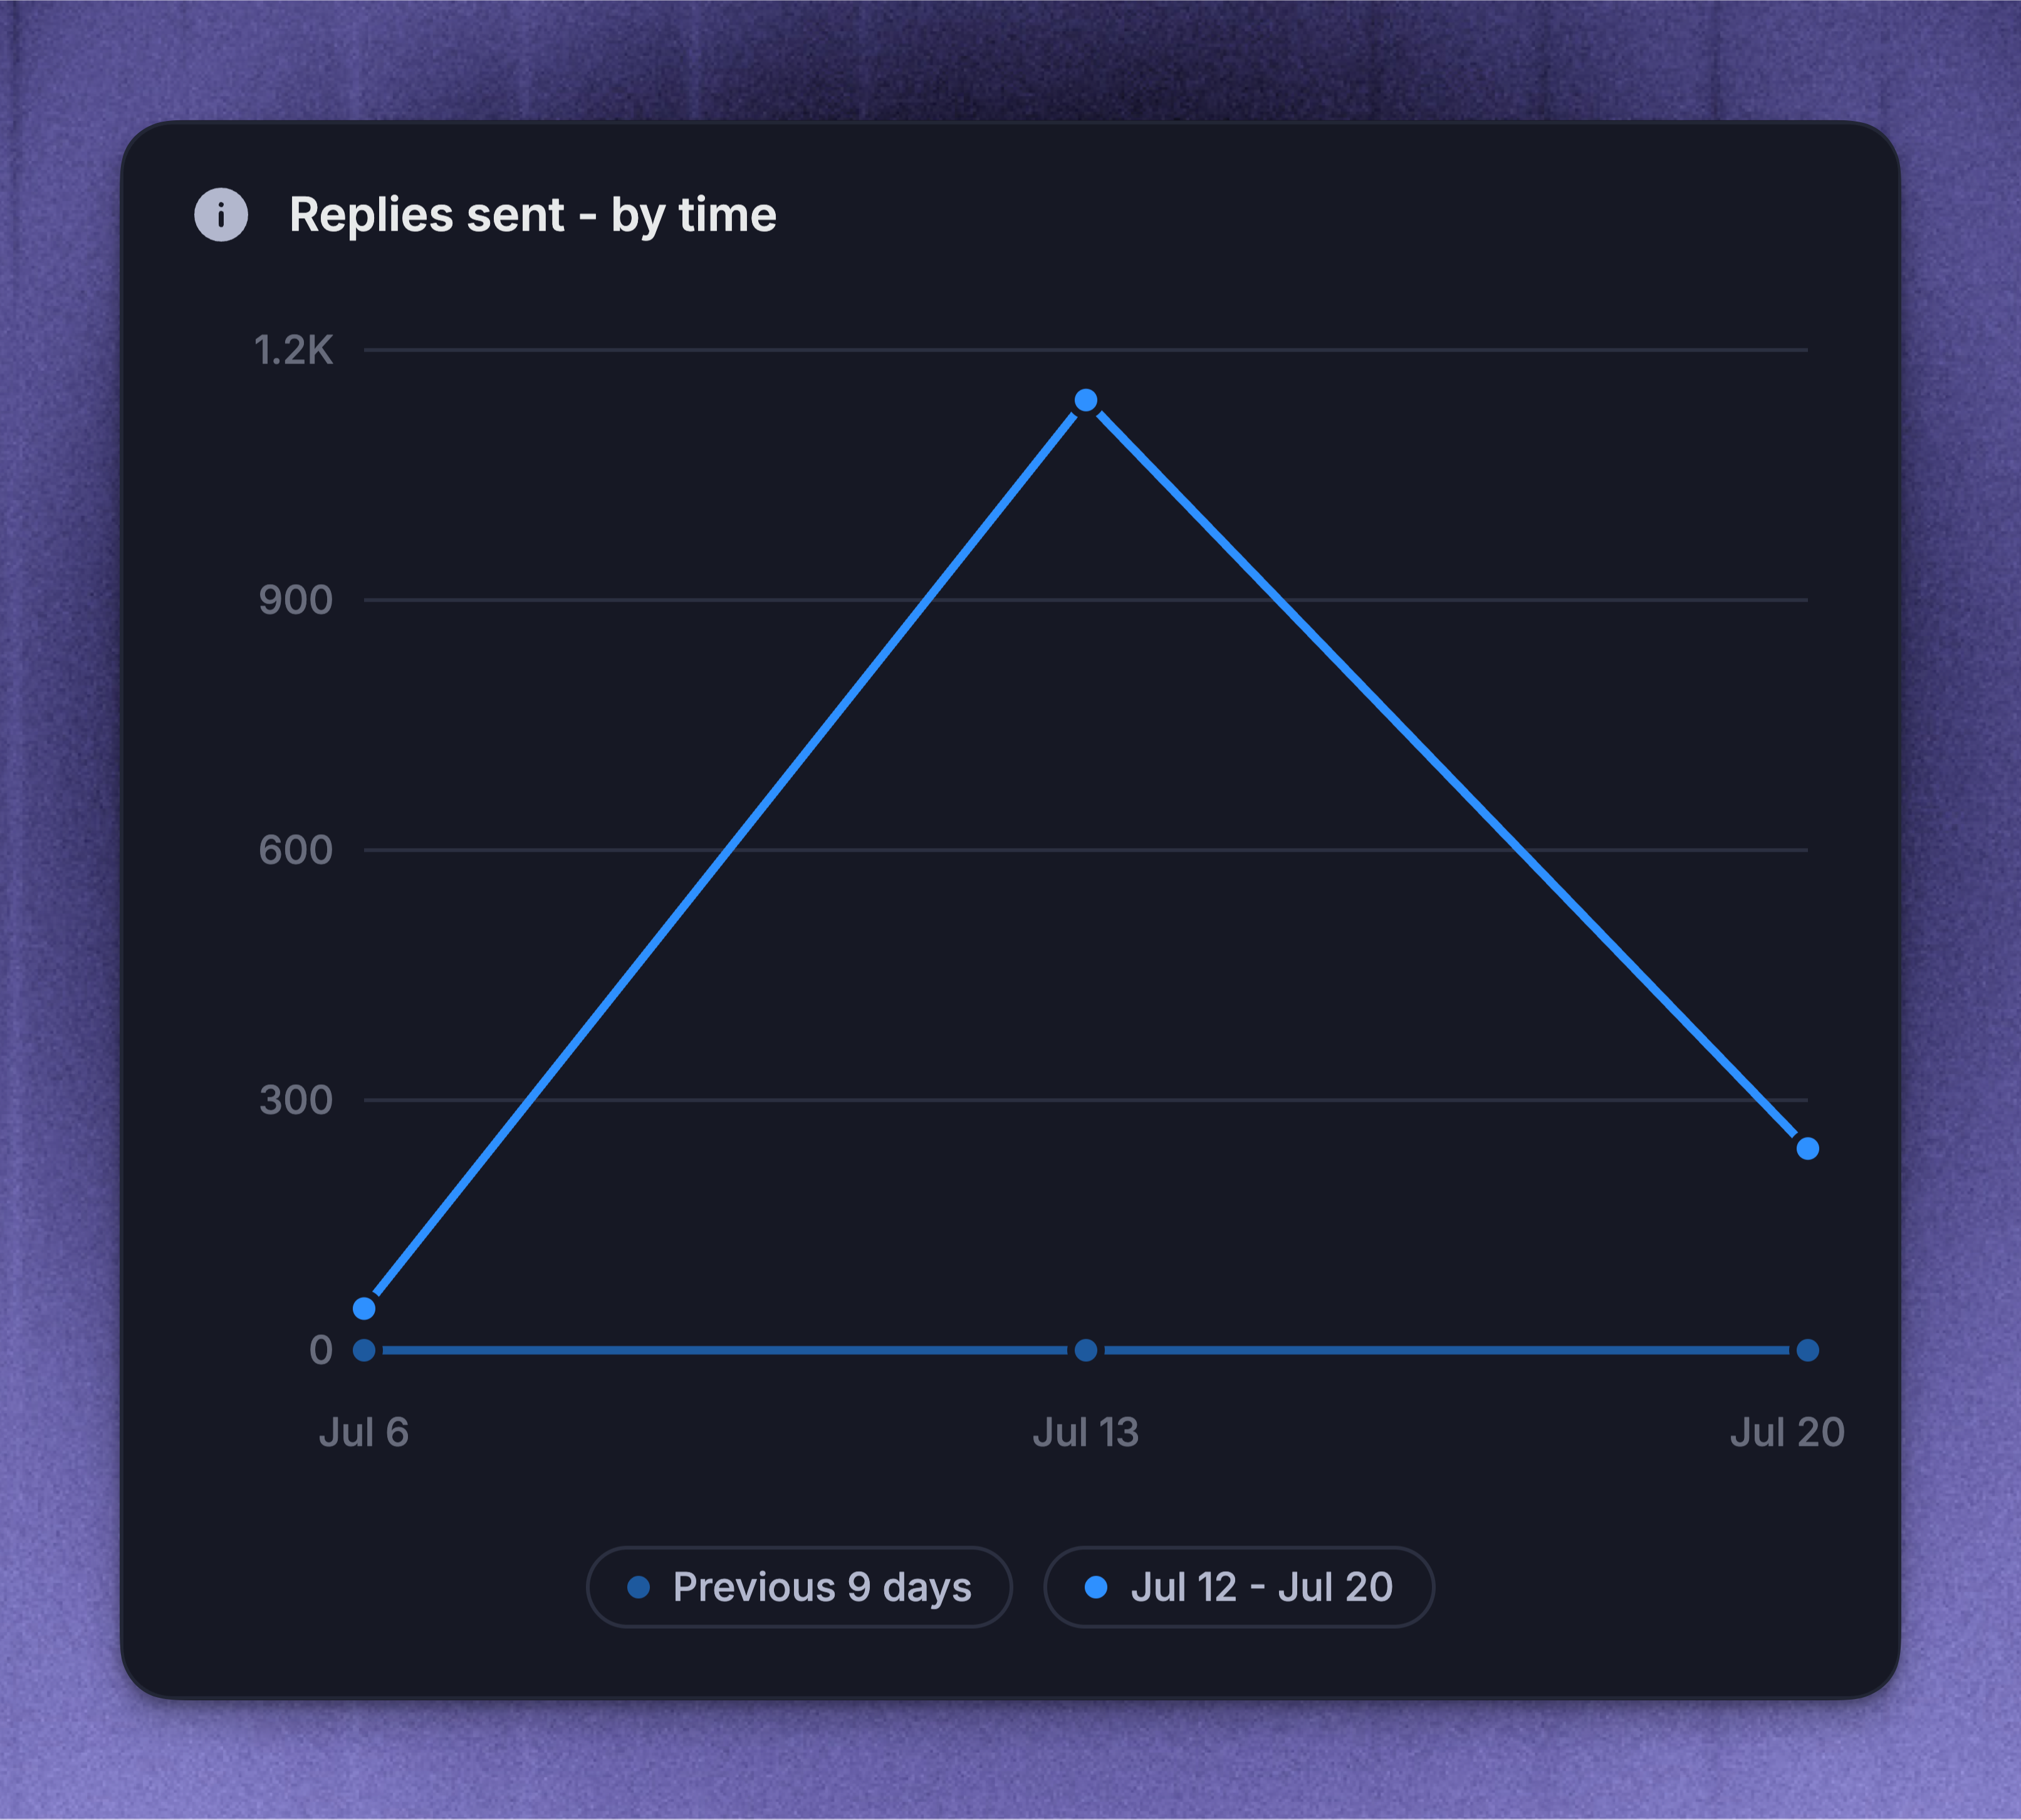Select the Jul 20 bright blue data point
Image resolution: width=2021 pixels, height=1820 pixels.
[1807, 1148]
